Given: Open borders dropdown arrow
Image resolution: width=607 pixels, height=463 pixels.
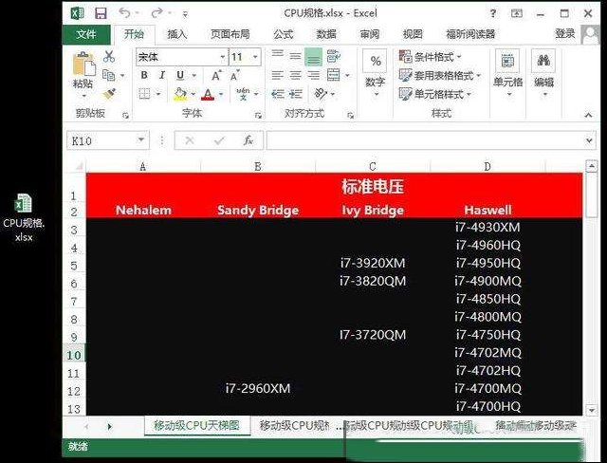Looking at the screenshot, I should click(x=158, y=94).
